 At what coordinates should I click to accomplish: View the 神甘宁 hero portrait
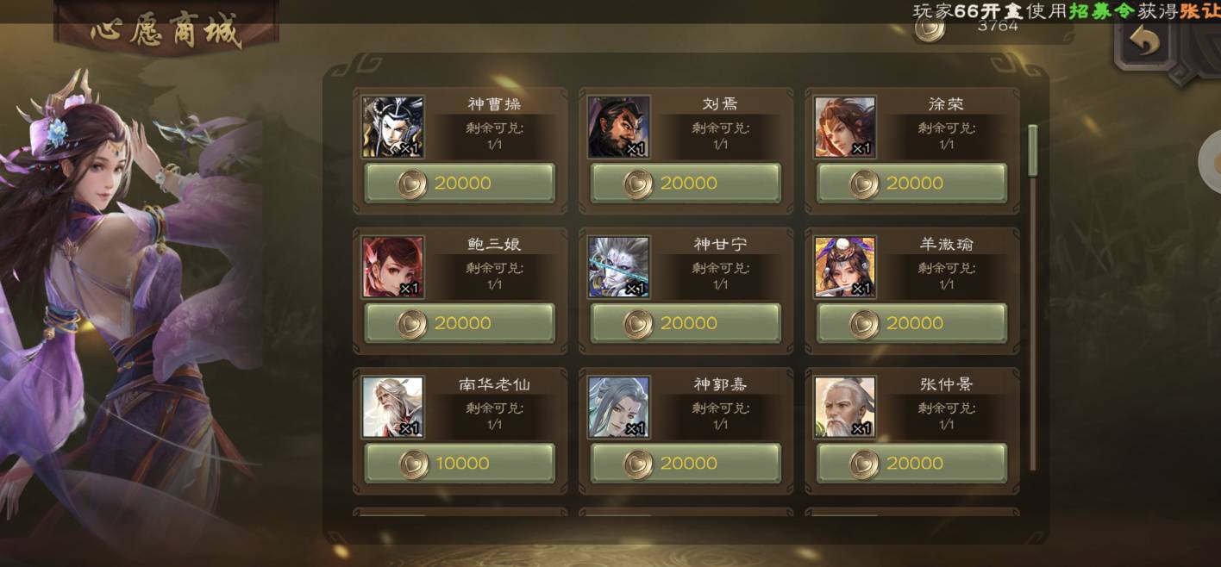pos(618,267)
